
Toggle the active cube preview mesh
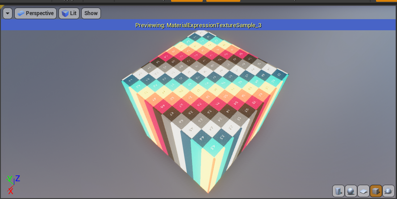tap(376, 191)
